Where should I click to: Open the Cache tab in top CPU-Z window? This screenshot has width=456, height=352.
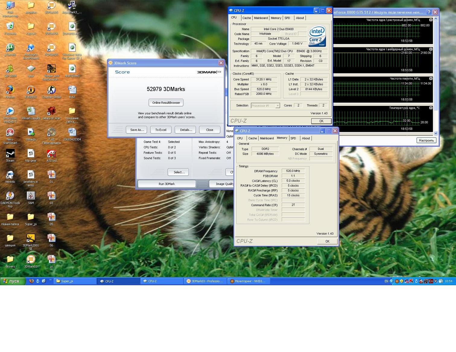pos(246,18)
